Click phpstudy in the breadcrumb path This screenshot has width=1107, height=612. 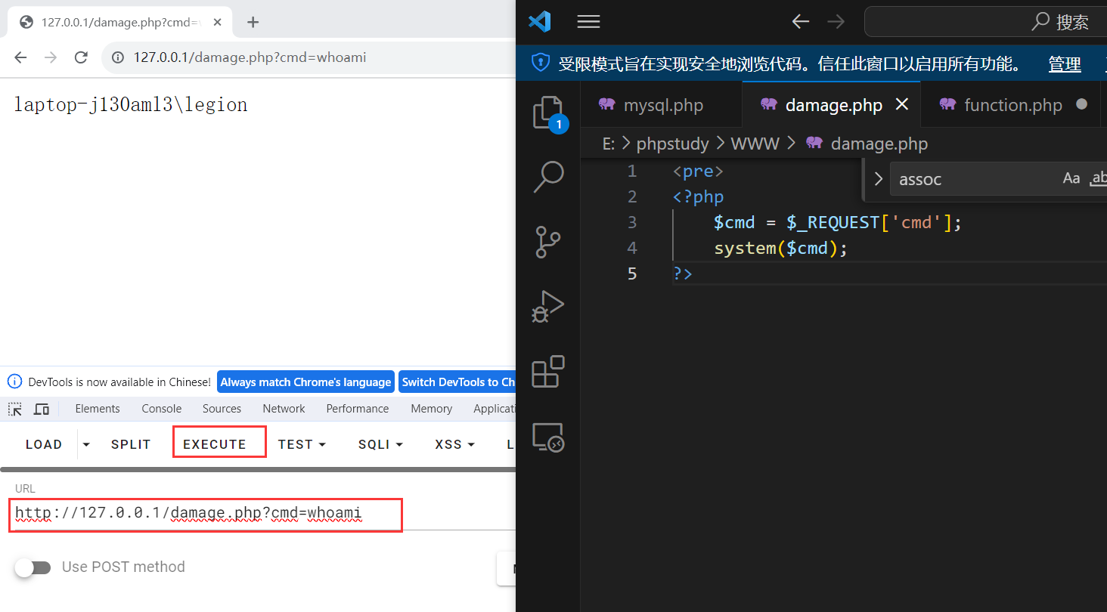pos(673,144)
